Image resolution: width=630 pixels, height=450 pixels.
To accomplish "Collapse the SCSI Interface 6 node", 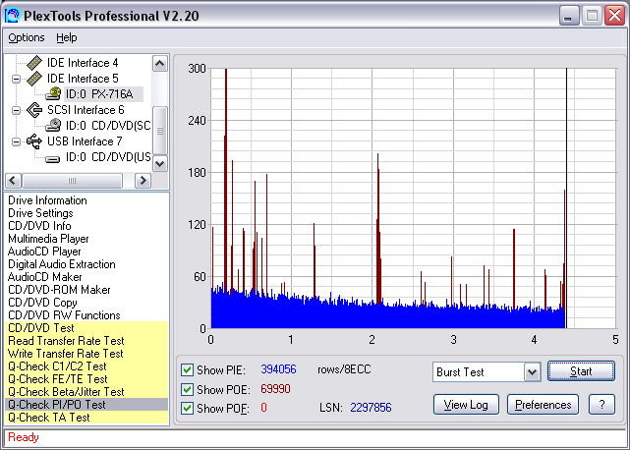I will 16,110.
